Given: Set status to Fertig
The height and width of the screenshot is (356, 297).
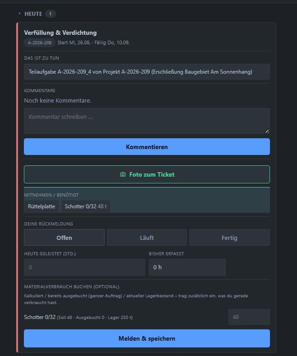Looking at the screenshot, I should pyautogui.click(x=229, y=238).
